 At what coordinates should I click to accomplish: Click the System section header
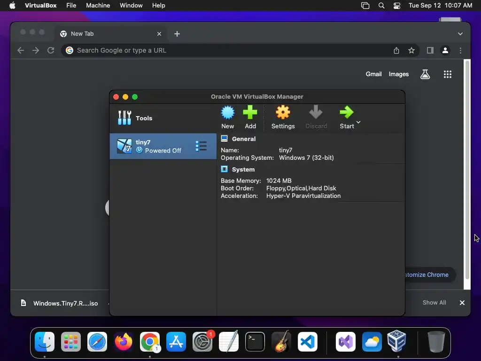click(x=243, y=169)
